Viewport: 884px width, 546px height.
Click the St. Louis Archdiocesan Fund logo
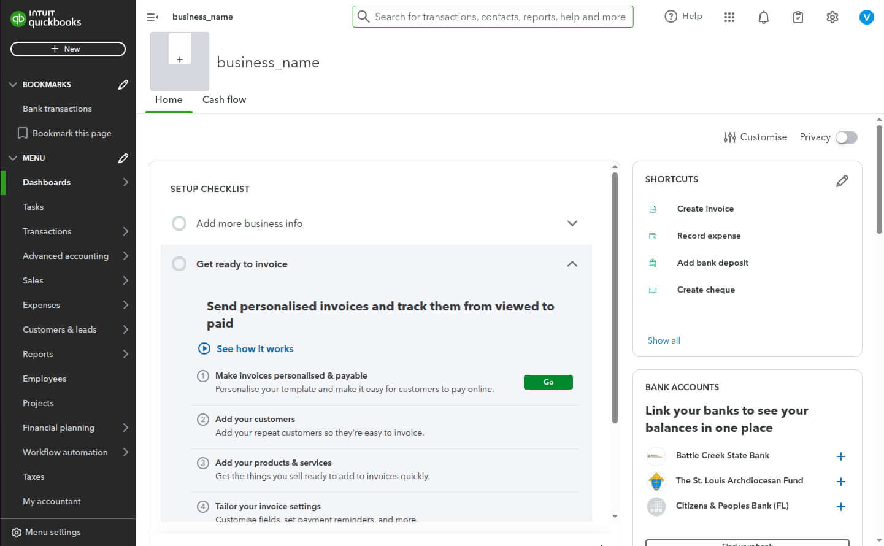click(x=656, y=481)
